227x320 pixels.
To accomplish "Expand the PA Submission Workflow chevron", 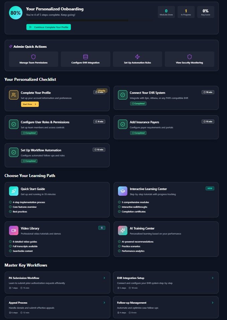I will click(x=104, y=278).
